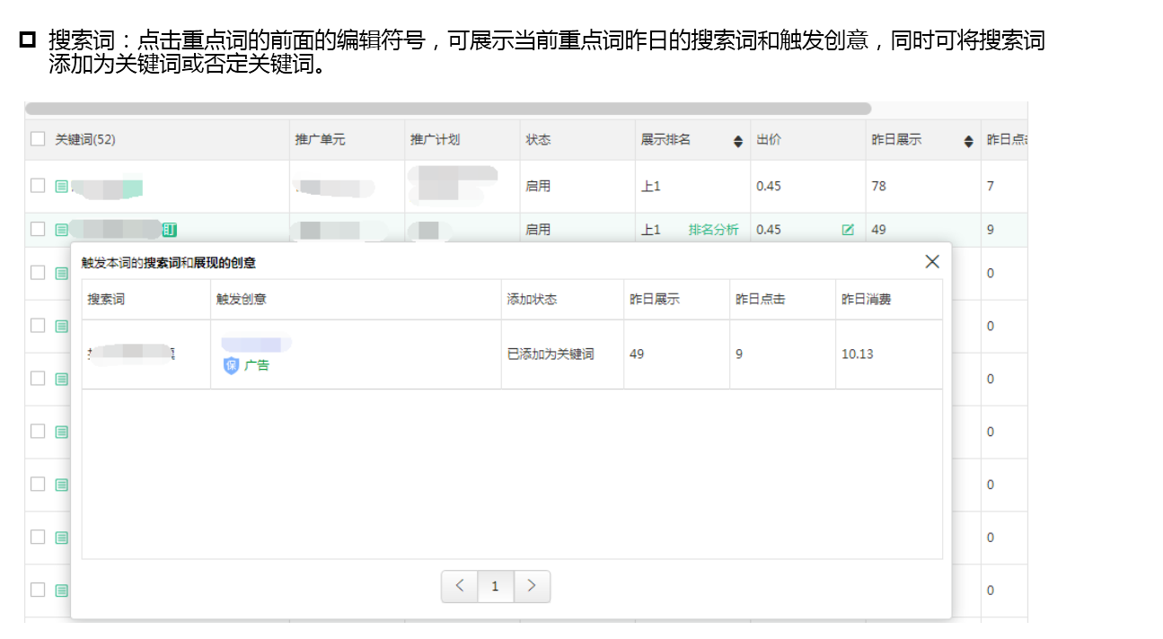Click the 状态 column header
Image resolution: width=1163 pixels, height=639 pixels.
pyautogui.click(x=538, y=140)
